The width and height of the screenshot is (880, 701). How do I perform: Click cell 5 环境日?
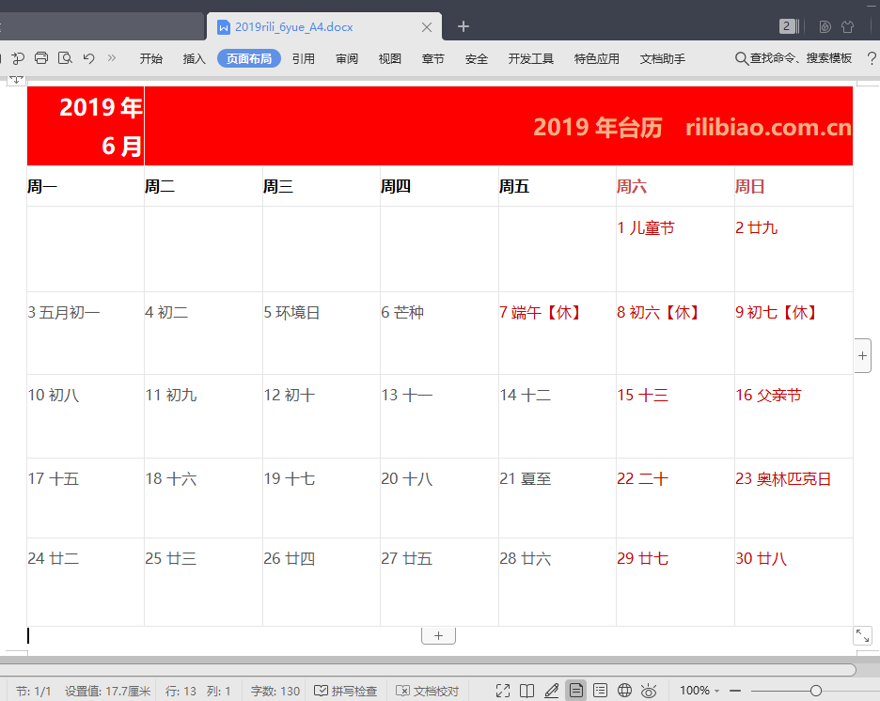(x=321, y=333)
